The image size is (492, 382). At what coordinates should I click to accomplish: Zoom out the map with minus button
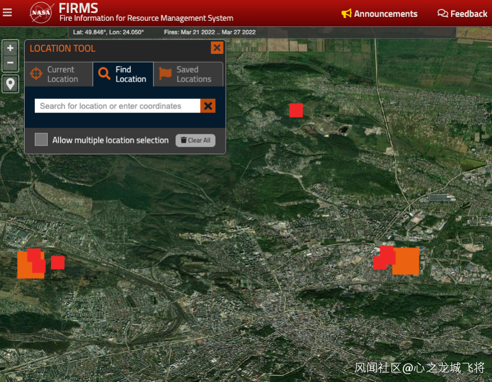(x=10, y=63)
